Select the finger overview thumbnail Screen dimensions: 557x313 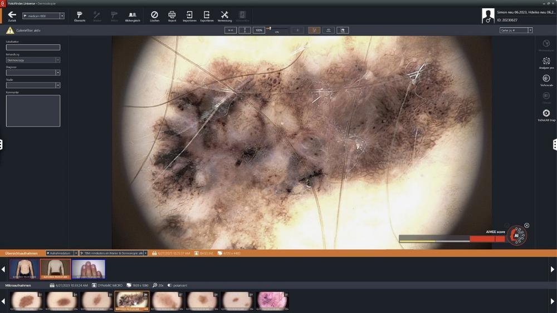[88, 269]
